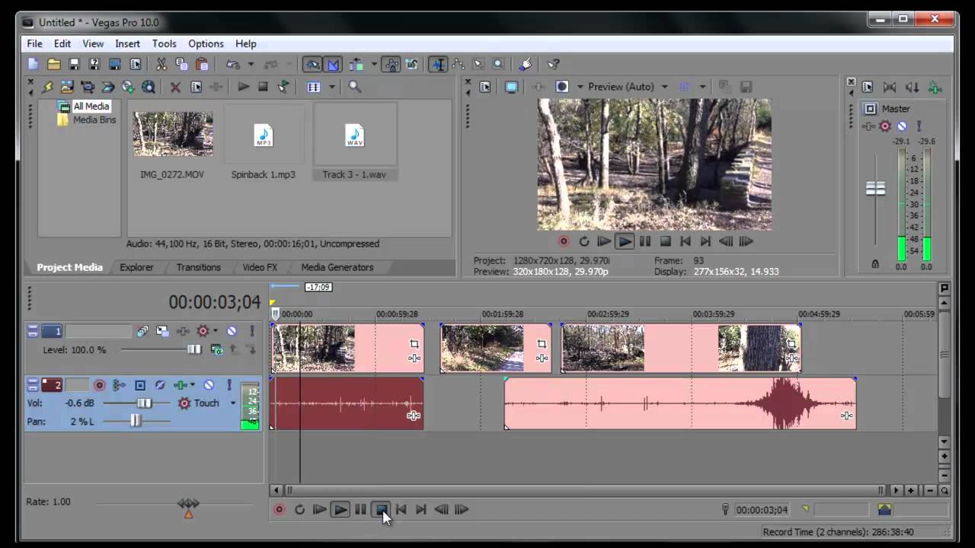Open preview on external monitor icon
The image size is (975, 548).
point(511,87)
